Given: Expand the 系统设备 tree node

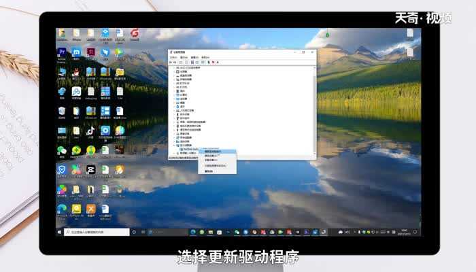Looking at the screenshot, I should click(x=174, y=141).
